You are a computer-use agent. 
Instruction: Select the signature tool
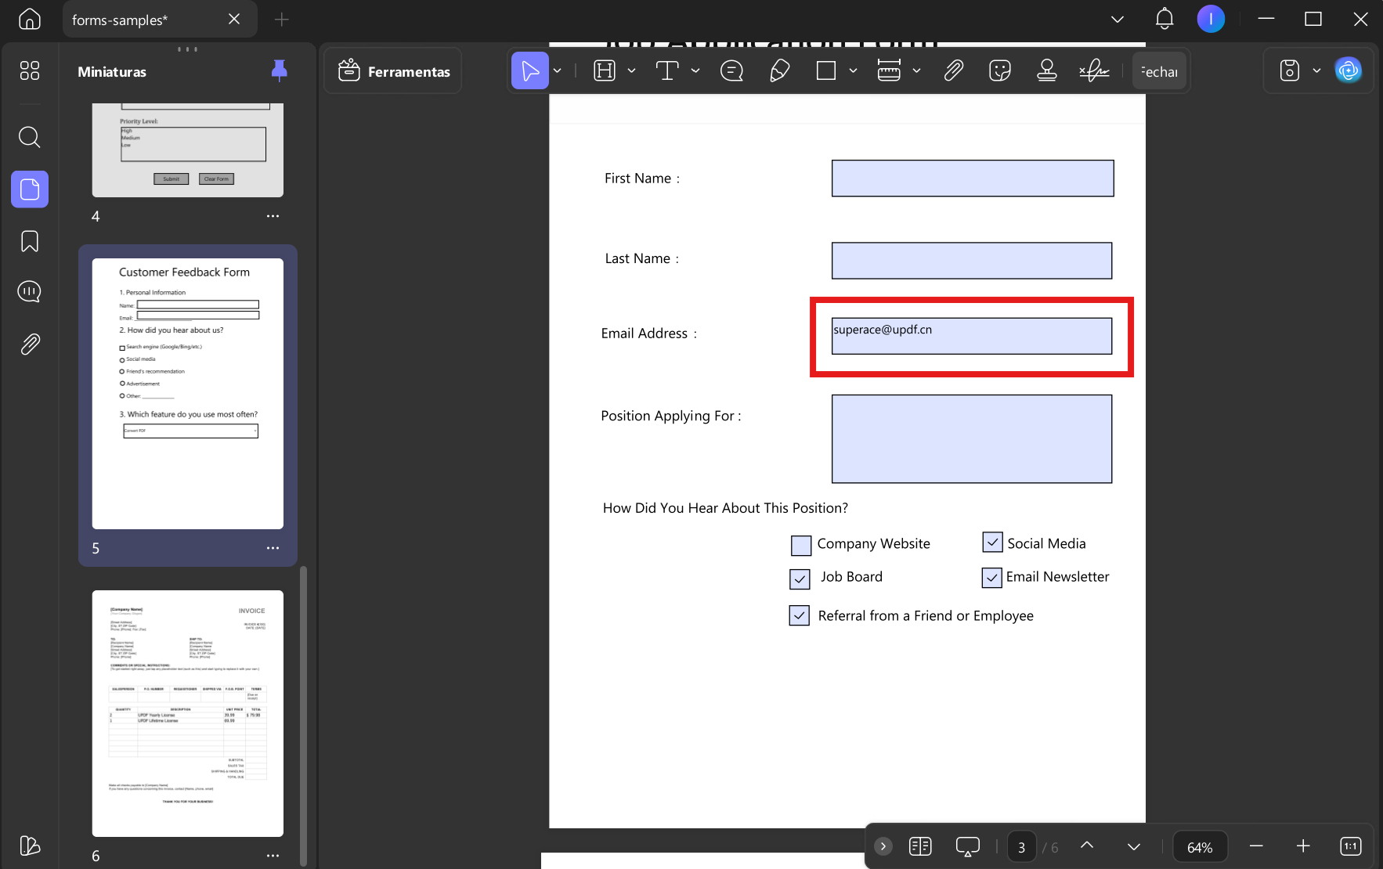pyautogui.click(x=1094, y=71)
